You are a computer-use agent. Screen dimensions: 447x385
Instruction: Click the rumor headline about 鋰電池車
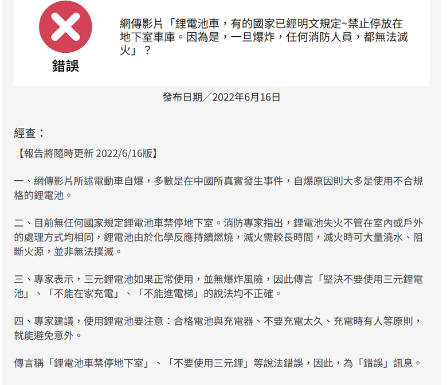click(264, 37)
